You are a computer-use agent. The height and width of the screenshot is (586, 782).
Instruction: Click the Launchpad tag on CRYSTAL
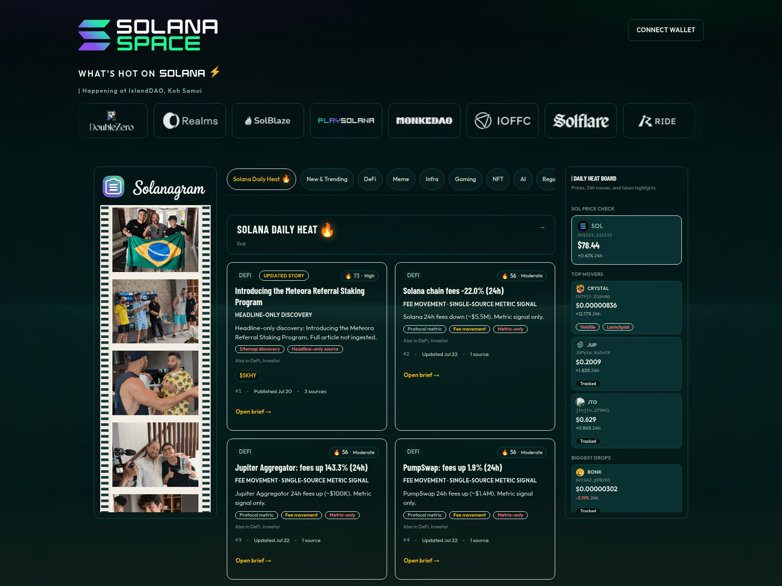[x=618, y=327]
